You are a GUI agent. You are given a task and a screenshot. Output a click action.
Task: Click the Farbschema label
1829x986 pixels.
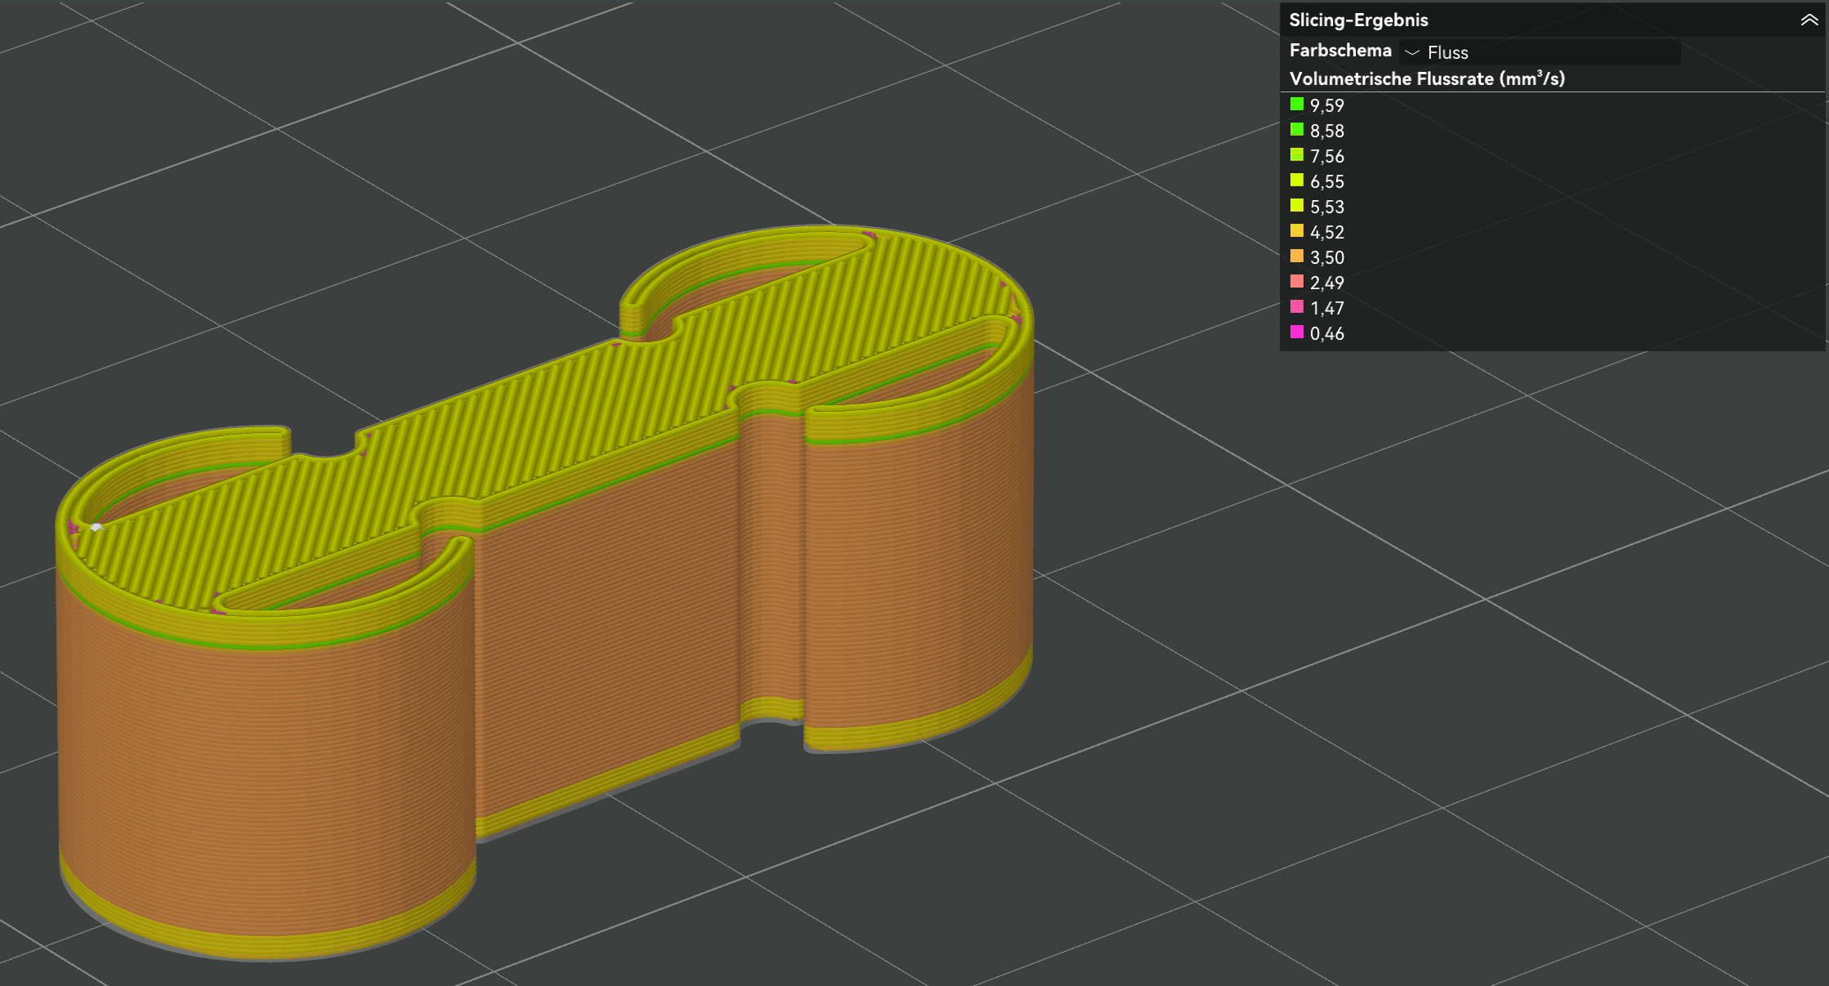click(x=1339, y=51)
